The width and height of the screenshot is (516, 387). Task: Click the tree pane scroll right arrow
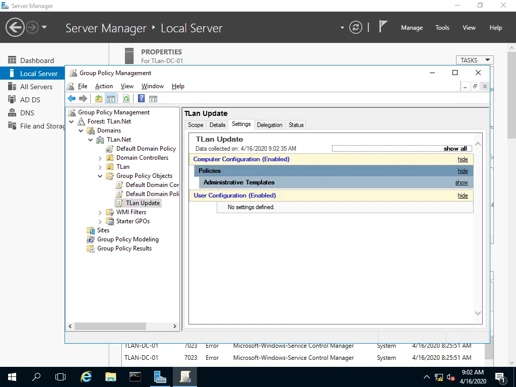click(175, 326)
